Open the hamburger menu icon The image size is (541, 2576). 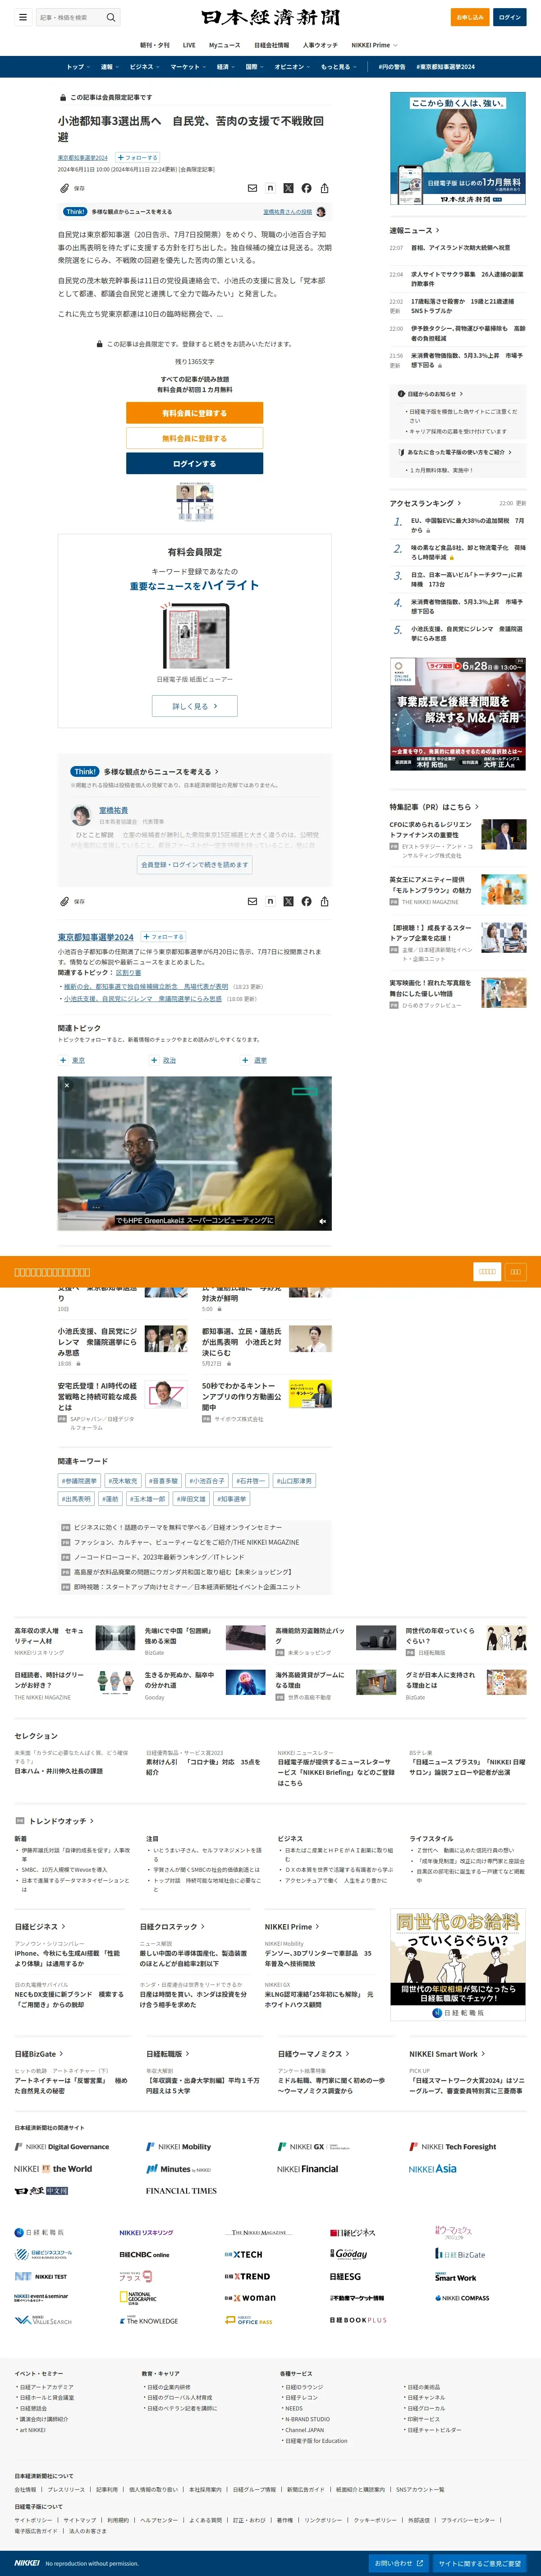pos(22,17)
